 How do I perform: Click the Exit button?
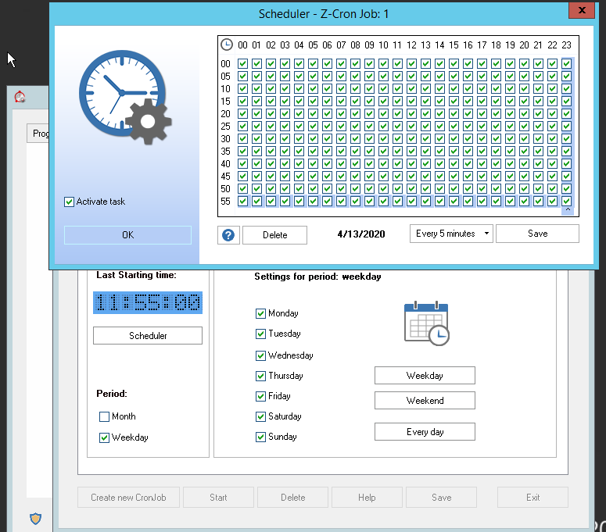[x=532, y=498]
